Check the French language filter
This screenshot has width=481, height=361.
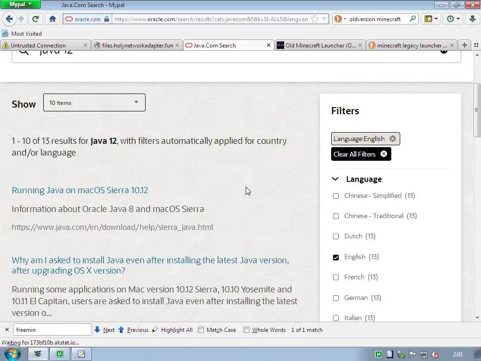[336, 277]
